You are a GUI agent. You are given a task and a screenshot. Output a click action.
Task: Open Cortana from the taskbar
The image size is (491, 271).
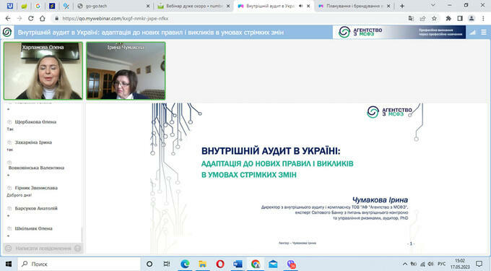click(x=149, y=264)
